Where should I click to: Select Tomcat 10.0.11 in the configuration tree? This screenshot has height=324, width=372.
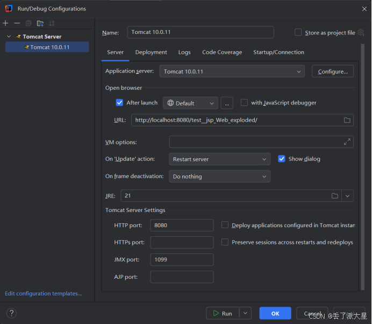pyautogui.click(x=47, y=47)
